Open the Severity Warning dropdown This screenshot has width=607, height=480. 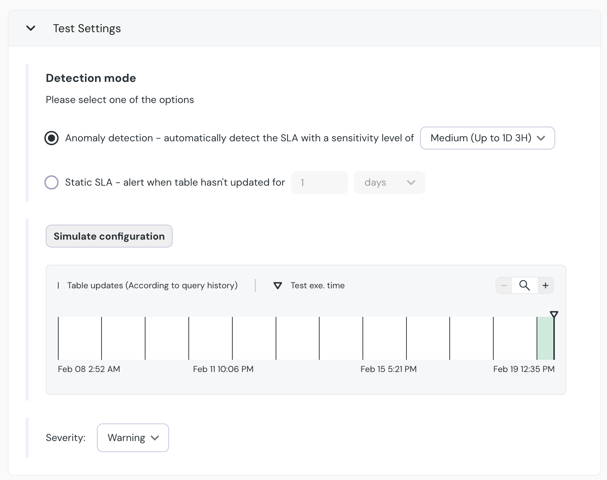coord(133,438)
